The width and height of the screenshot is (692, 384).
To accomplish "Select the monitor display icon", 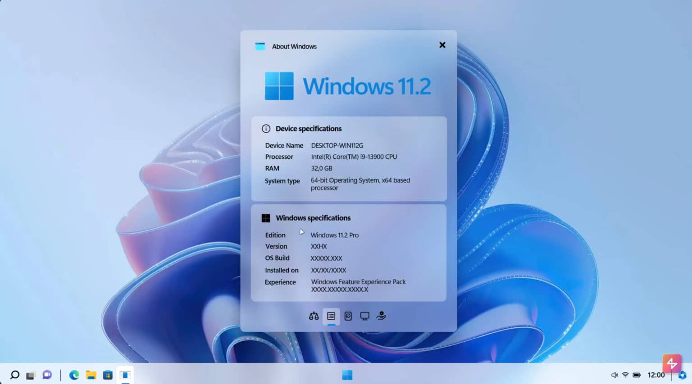I will click(364, 316).
